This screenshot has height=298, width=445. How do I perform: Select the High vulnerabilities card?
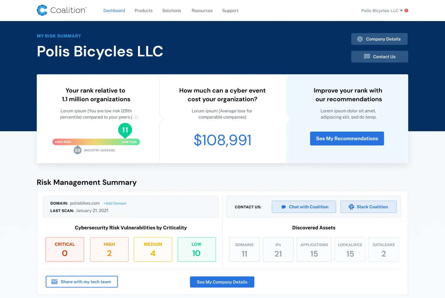pos(109,249)
